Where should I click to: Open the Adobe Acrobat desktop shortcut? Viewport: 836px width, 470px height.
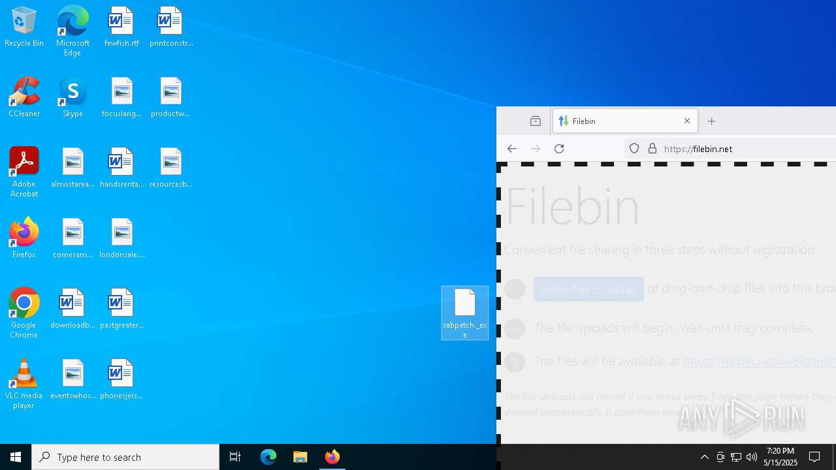pos(24,172)
